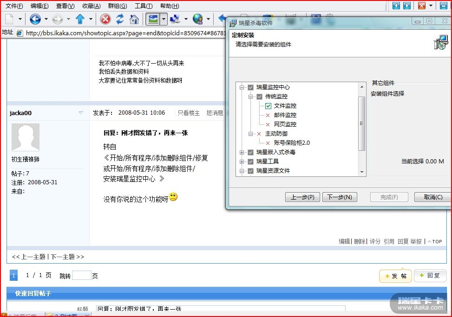Toggle the 瑞星资源文件 checkbox
The image size is (452, 317).
[x=250, y=171]
